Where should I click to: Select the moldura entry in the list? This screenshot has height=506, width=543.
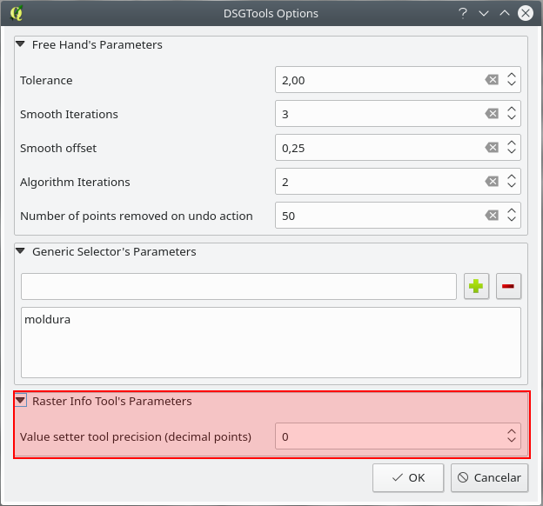[48, 319]
